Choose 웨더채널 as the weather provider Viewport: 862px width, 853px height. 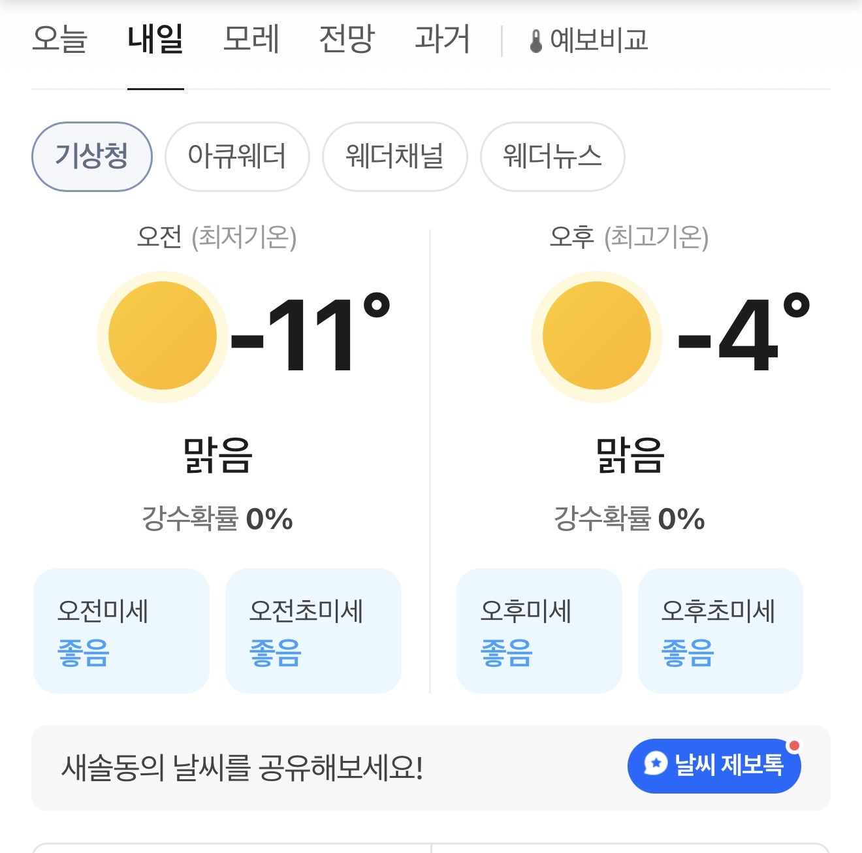tap(395, 157)
